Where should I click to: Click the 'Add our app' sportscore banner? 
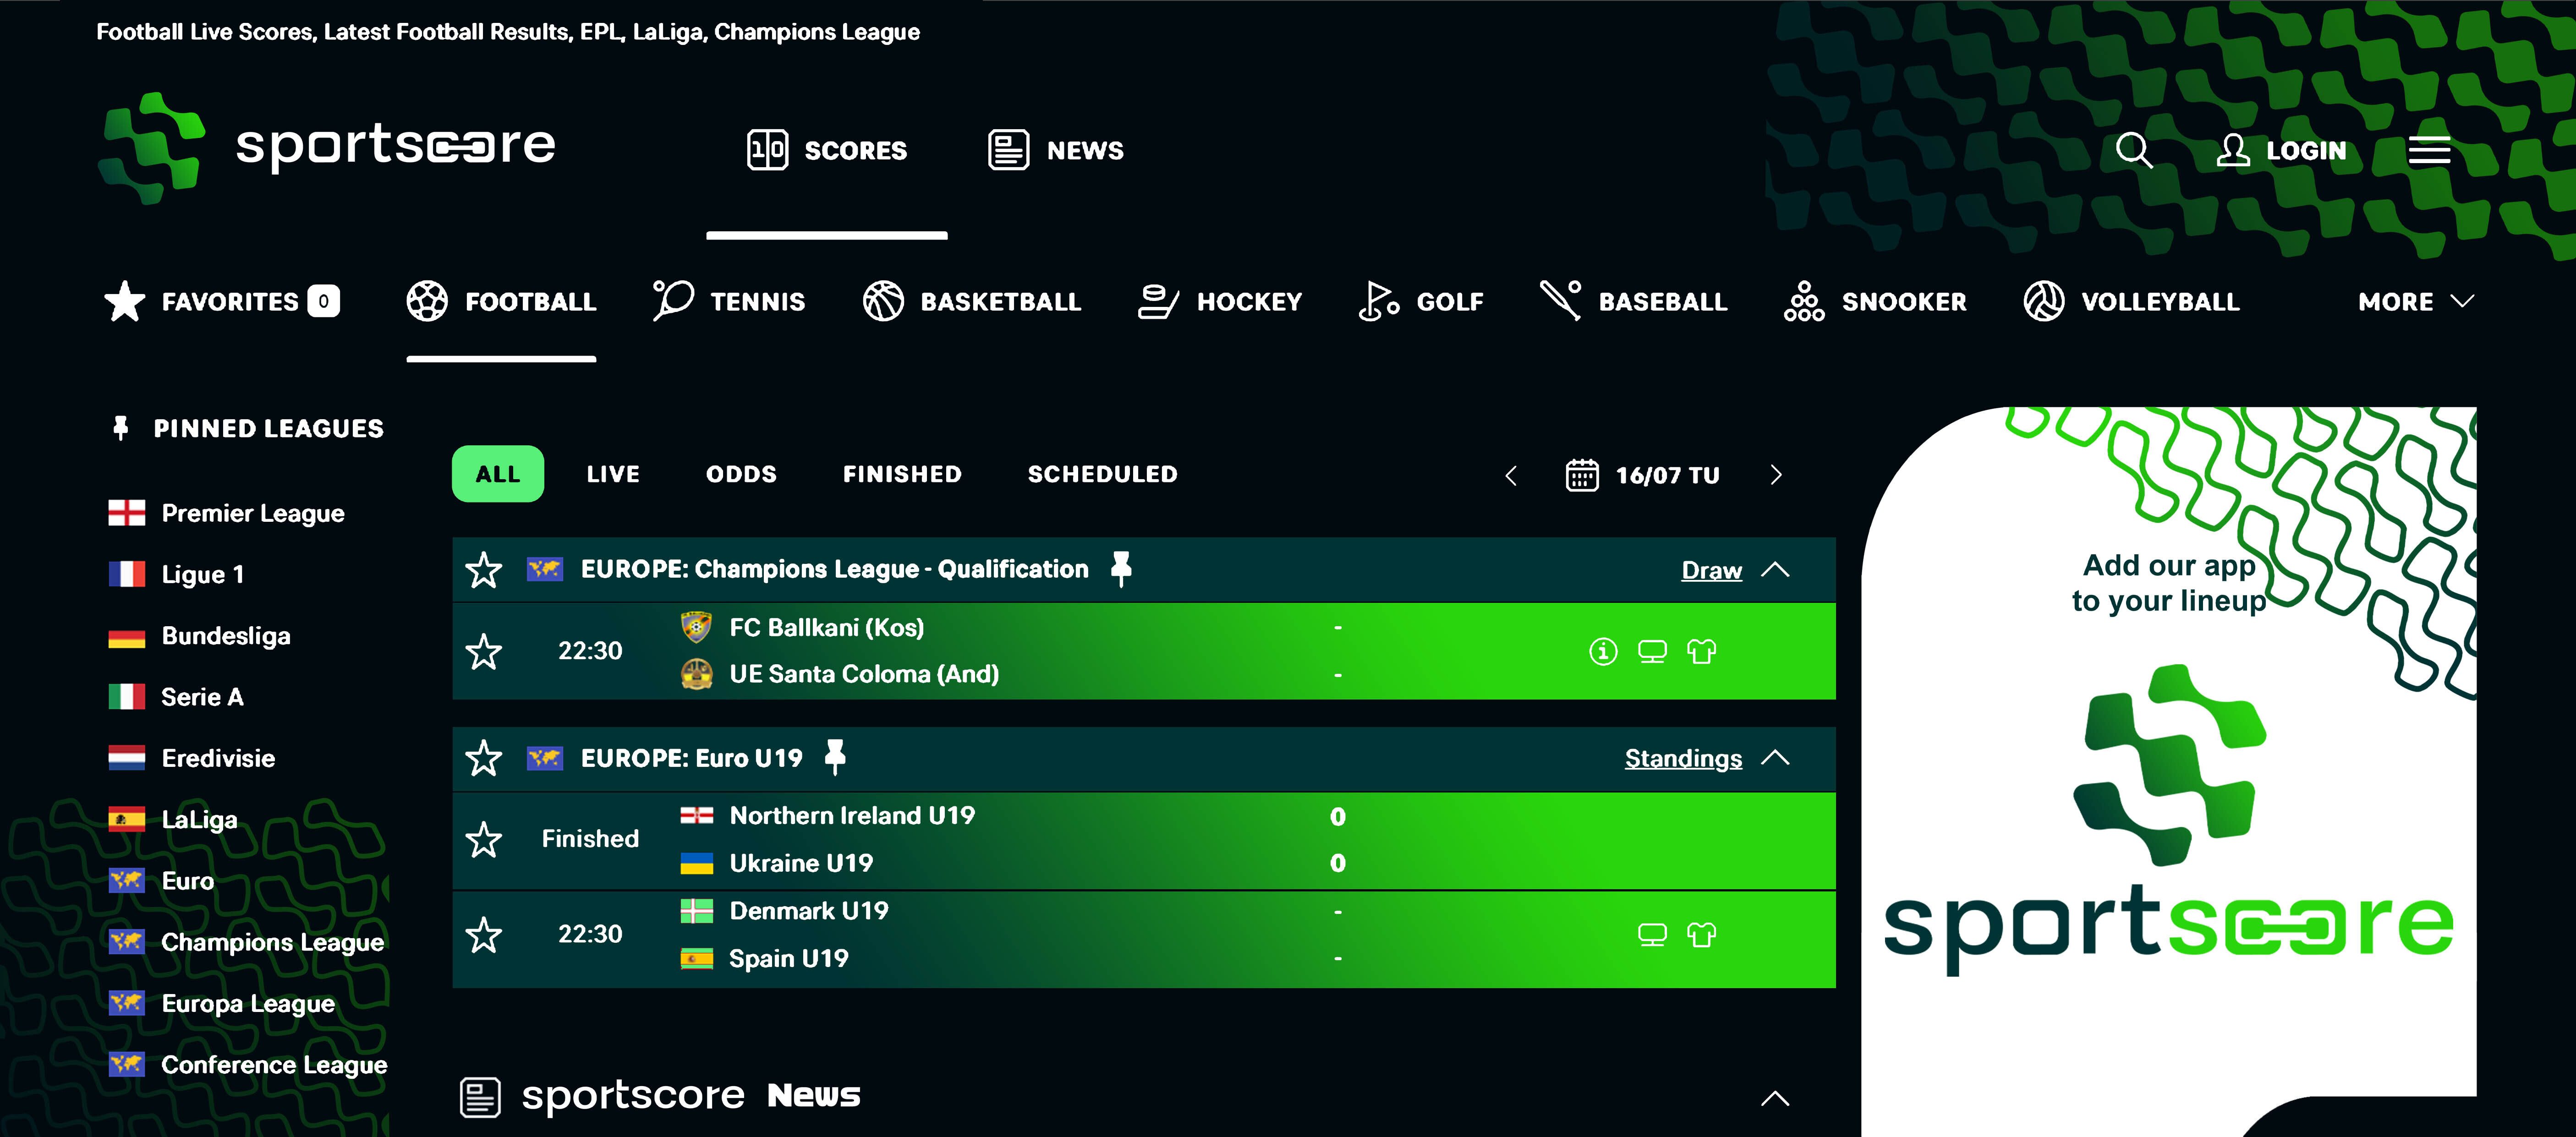pyautogui.click(x=2168, y=771)
